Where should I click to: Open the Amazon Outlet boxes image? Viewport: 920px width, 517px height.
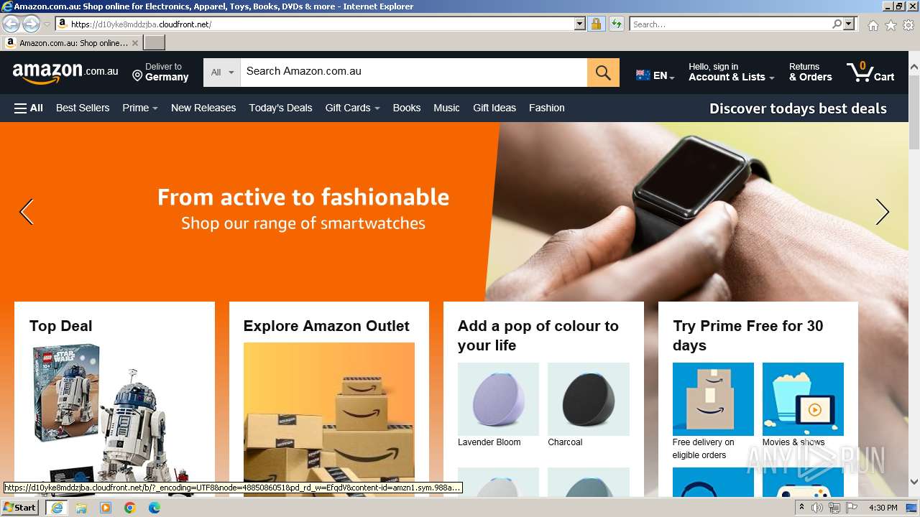point(329,420)
